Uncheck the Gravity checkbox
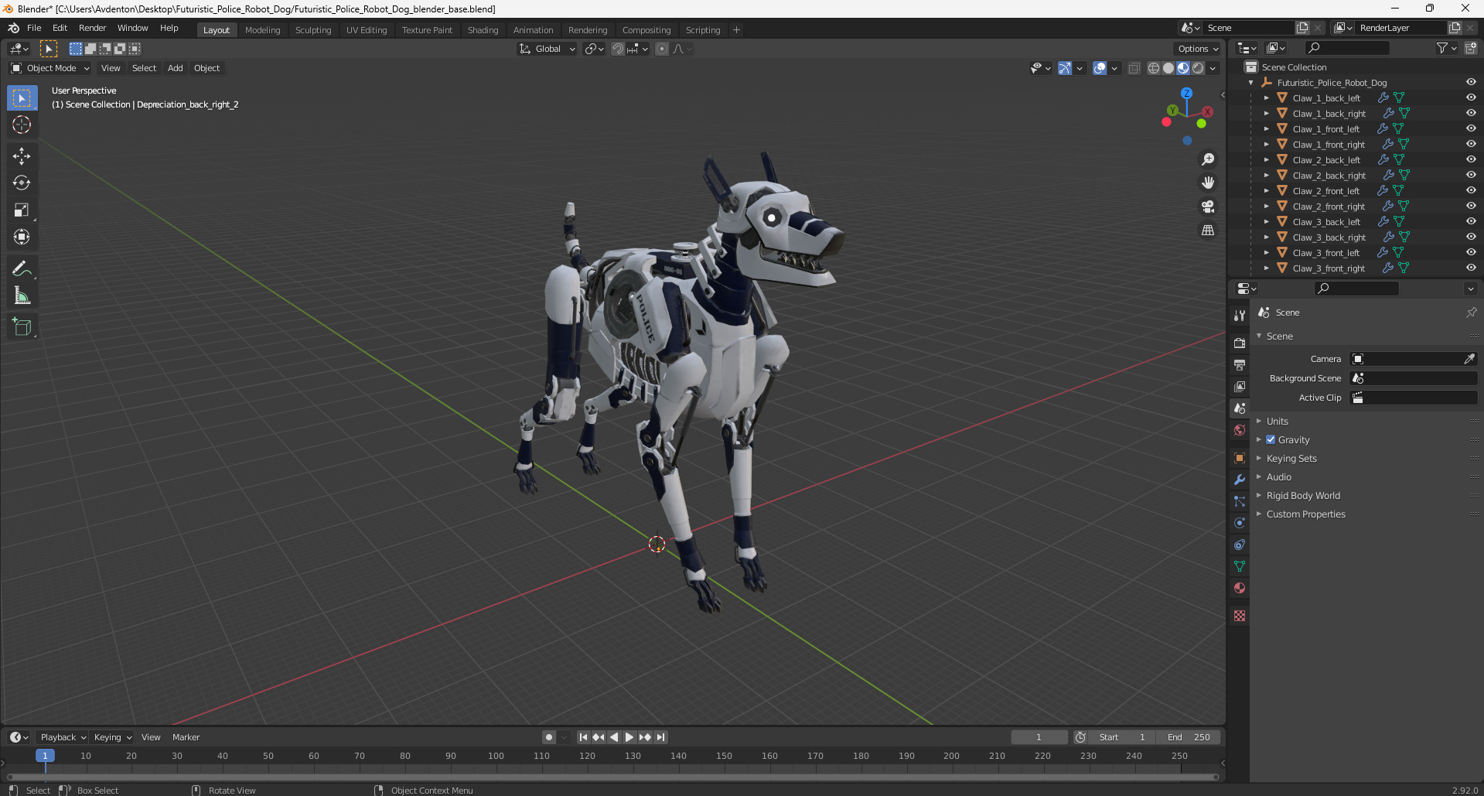 [1271, 439]
